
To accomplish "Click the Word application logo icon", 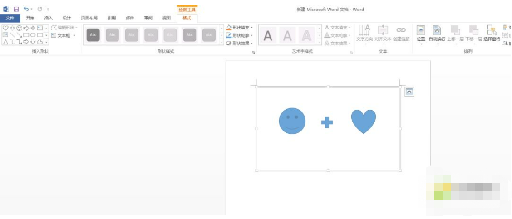I will pyautogui.click(x=6, y=9).
